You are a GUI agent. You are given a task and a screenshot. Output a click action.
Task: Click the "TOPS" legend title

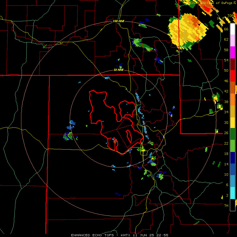(231, 16)
